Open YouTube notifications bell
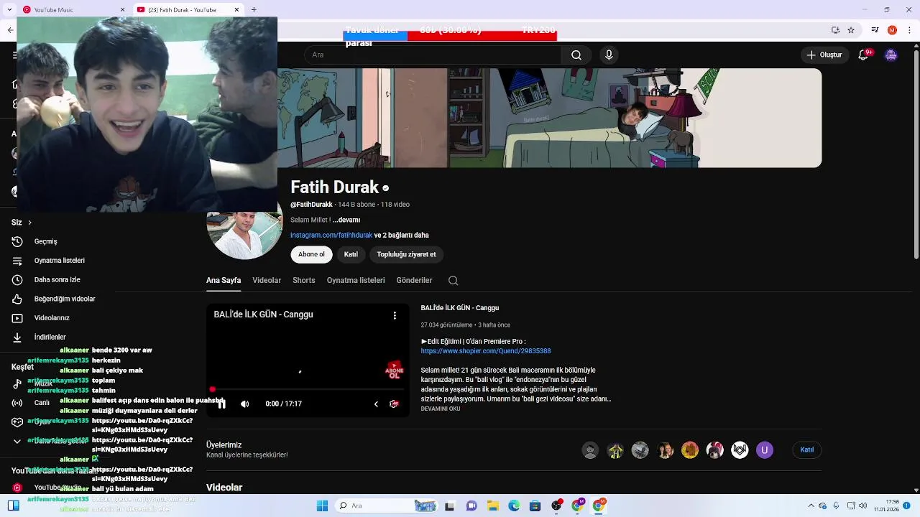The image size is (920, 517). coord(864,55)
